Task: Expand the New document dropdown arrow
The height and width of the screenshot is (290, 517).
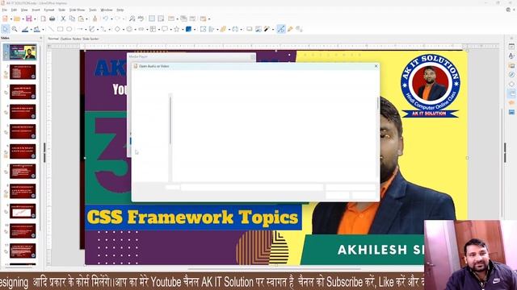Action: click(x=11, y=19)
